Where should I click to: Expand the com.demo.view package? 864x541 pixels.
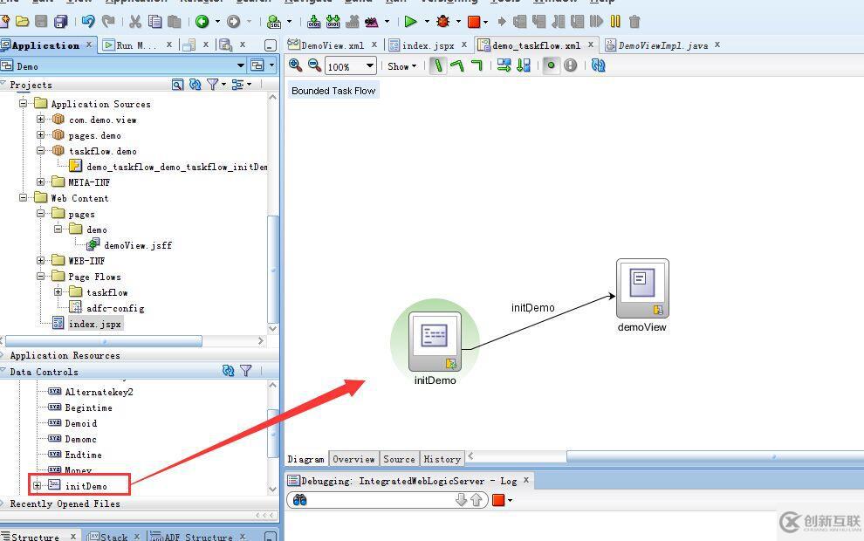(x=41, y=119)
